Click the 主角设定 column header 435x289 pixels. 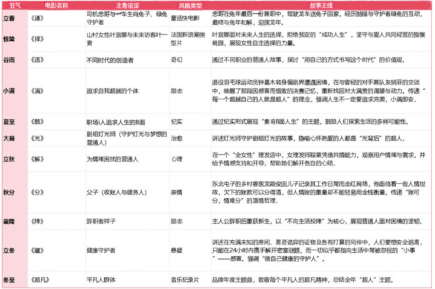(128, 5)
